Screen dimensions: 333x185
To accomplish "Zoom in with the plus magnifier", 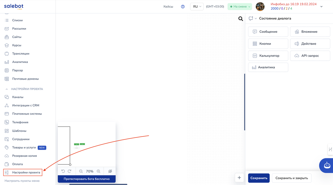I will (99, 171).
